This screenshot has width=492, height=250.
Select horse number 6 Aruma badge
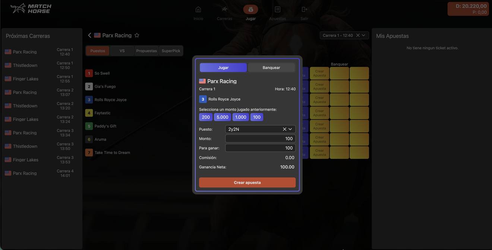click(89, 139)
